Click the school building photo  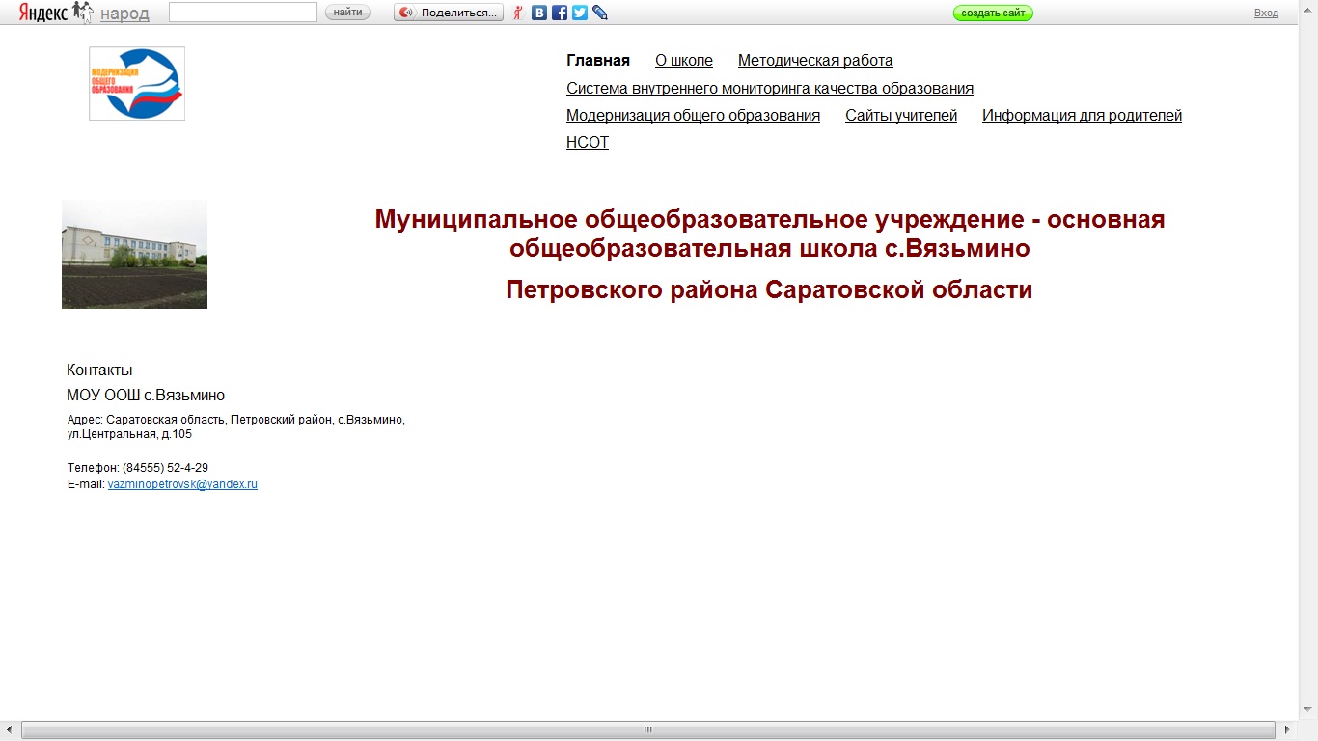coord(134,254)
